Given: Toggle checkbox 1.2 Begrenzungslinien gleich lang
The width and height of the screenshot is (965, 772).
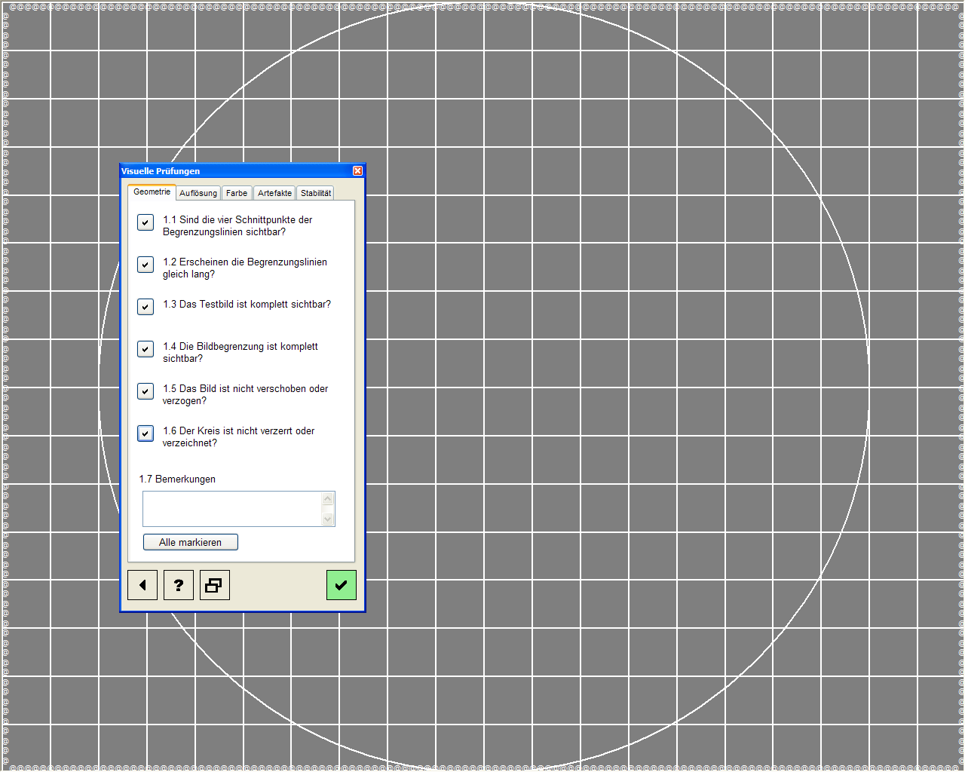Looking at the screenshot, I should pos(146,265).
